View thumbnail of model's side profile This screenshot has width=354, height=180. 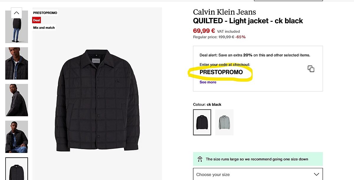[x=17, y=100]
